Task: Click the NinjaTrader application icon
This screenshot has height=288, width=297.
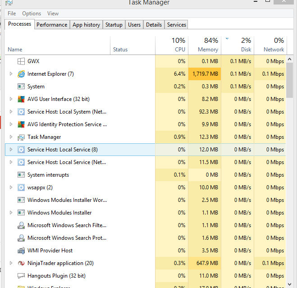Action: click(21, 263)
